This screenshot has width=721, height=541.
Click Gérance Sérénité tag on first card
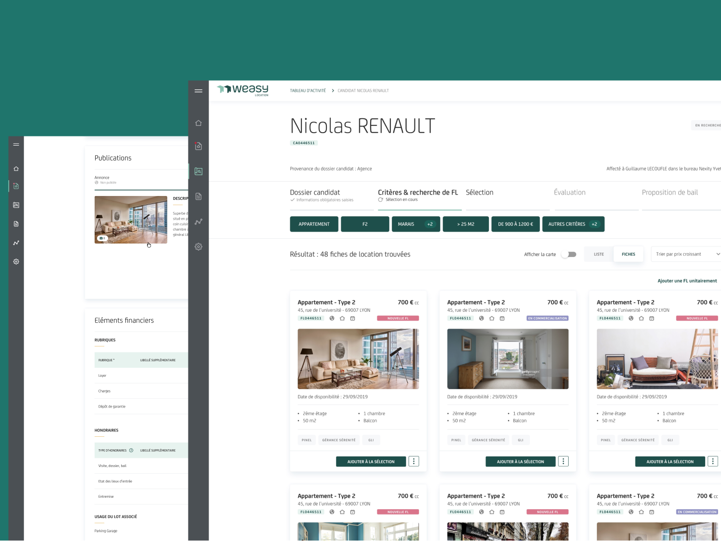click(x=339, y=440)
